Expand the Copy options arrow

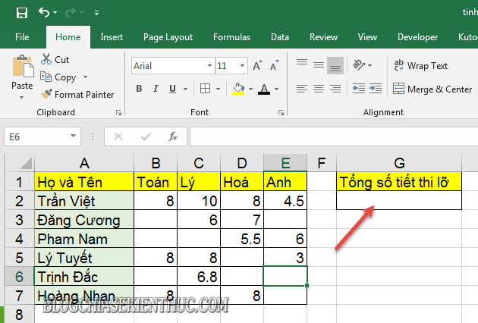pos(85,77)
